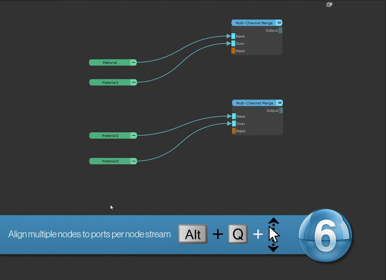Click the Q key graphic in the banner

(238, 235)
